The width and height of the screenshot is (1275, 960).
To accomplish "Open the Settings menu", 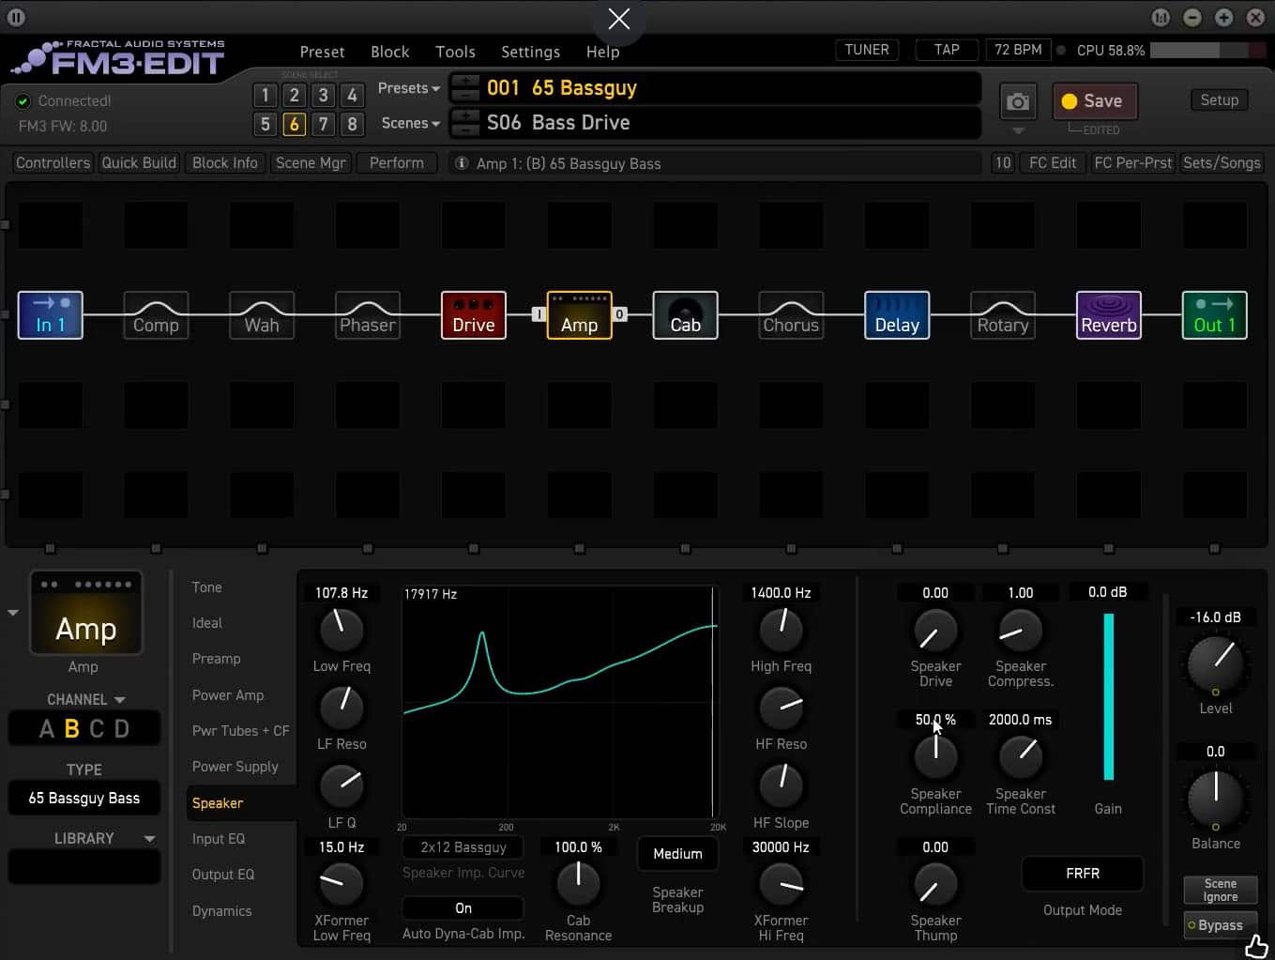I will pyautogui.click(x=530, y=52).
